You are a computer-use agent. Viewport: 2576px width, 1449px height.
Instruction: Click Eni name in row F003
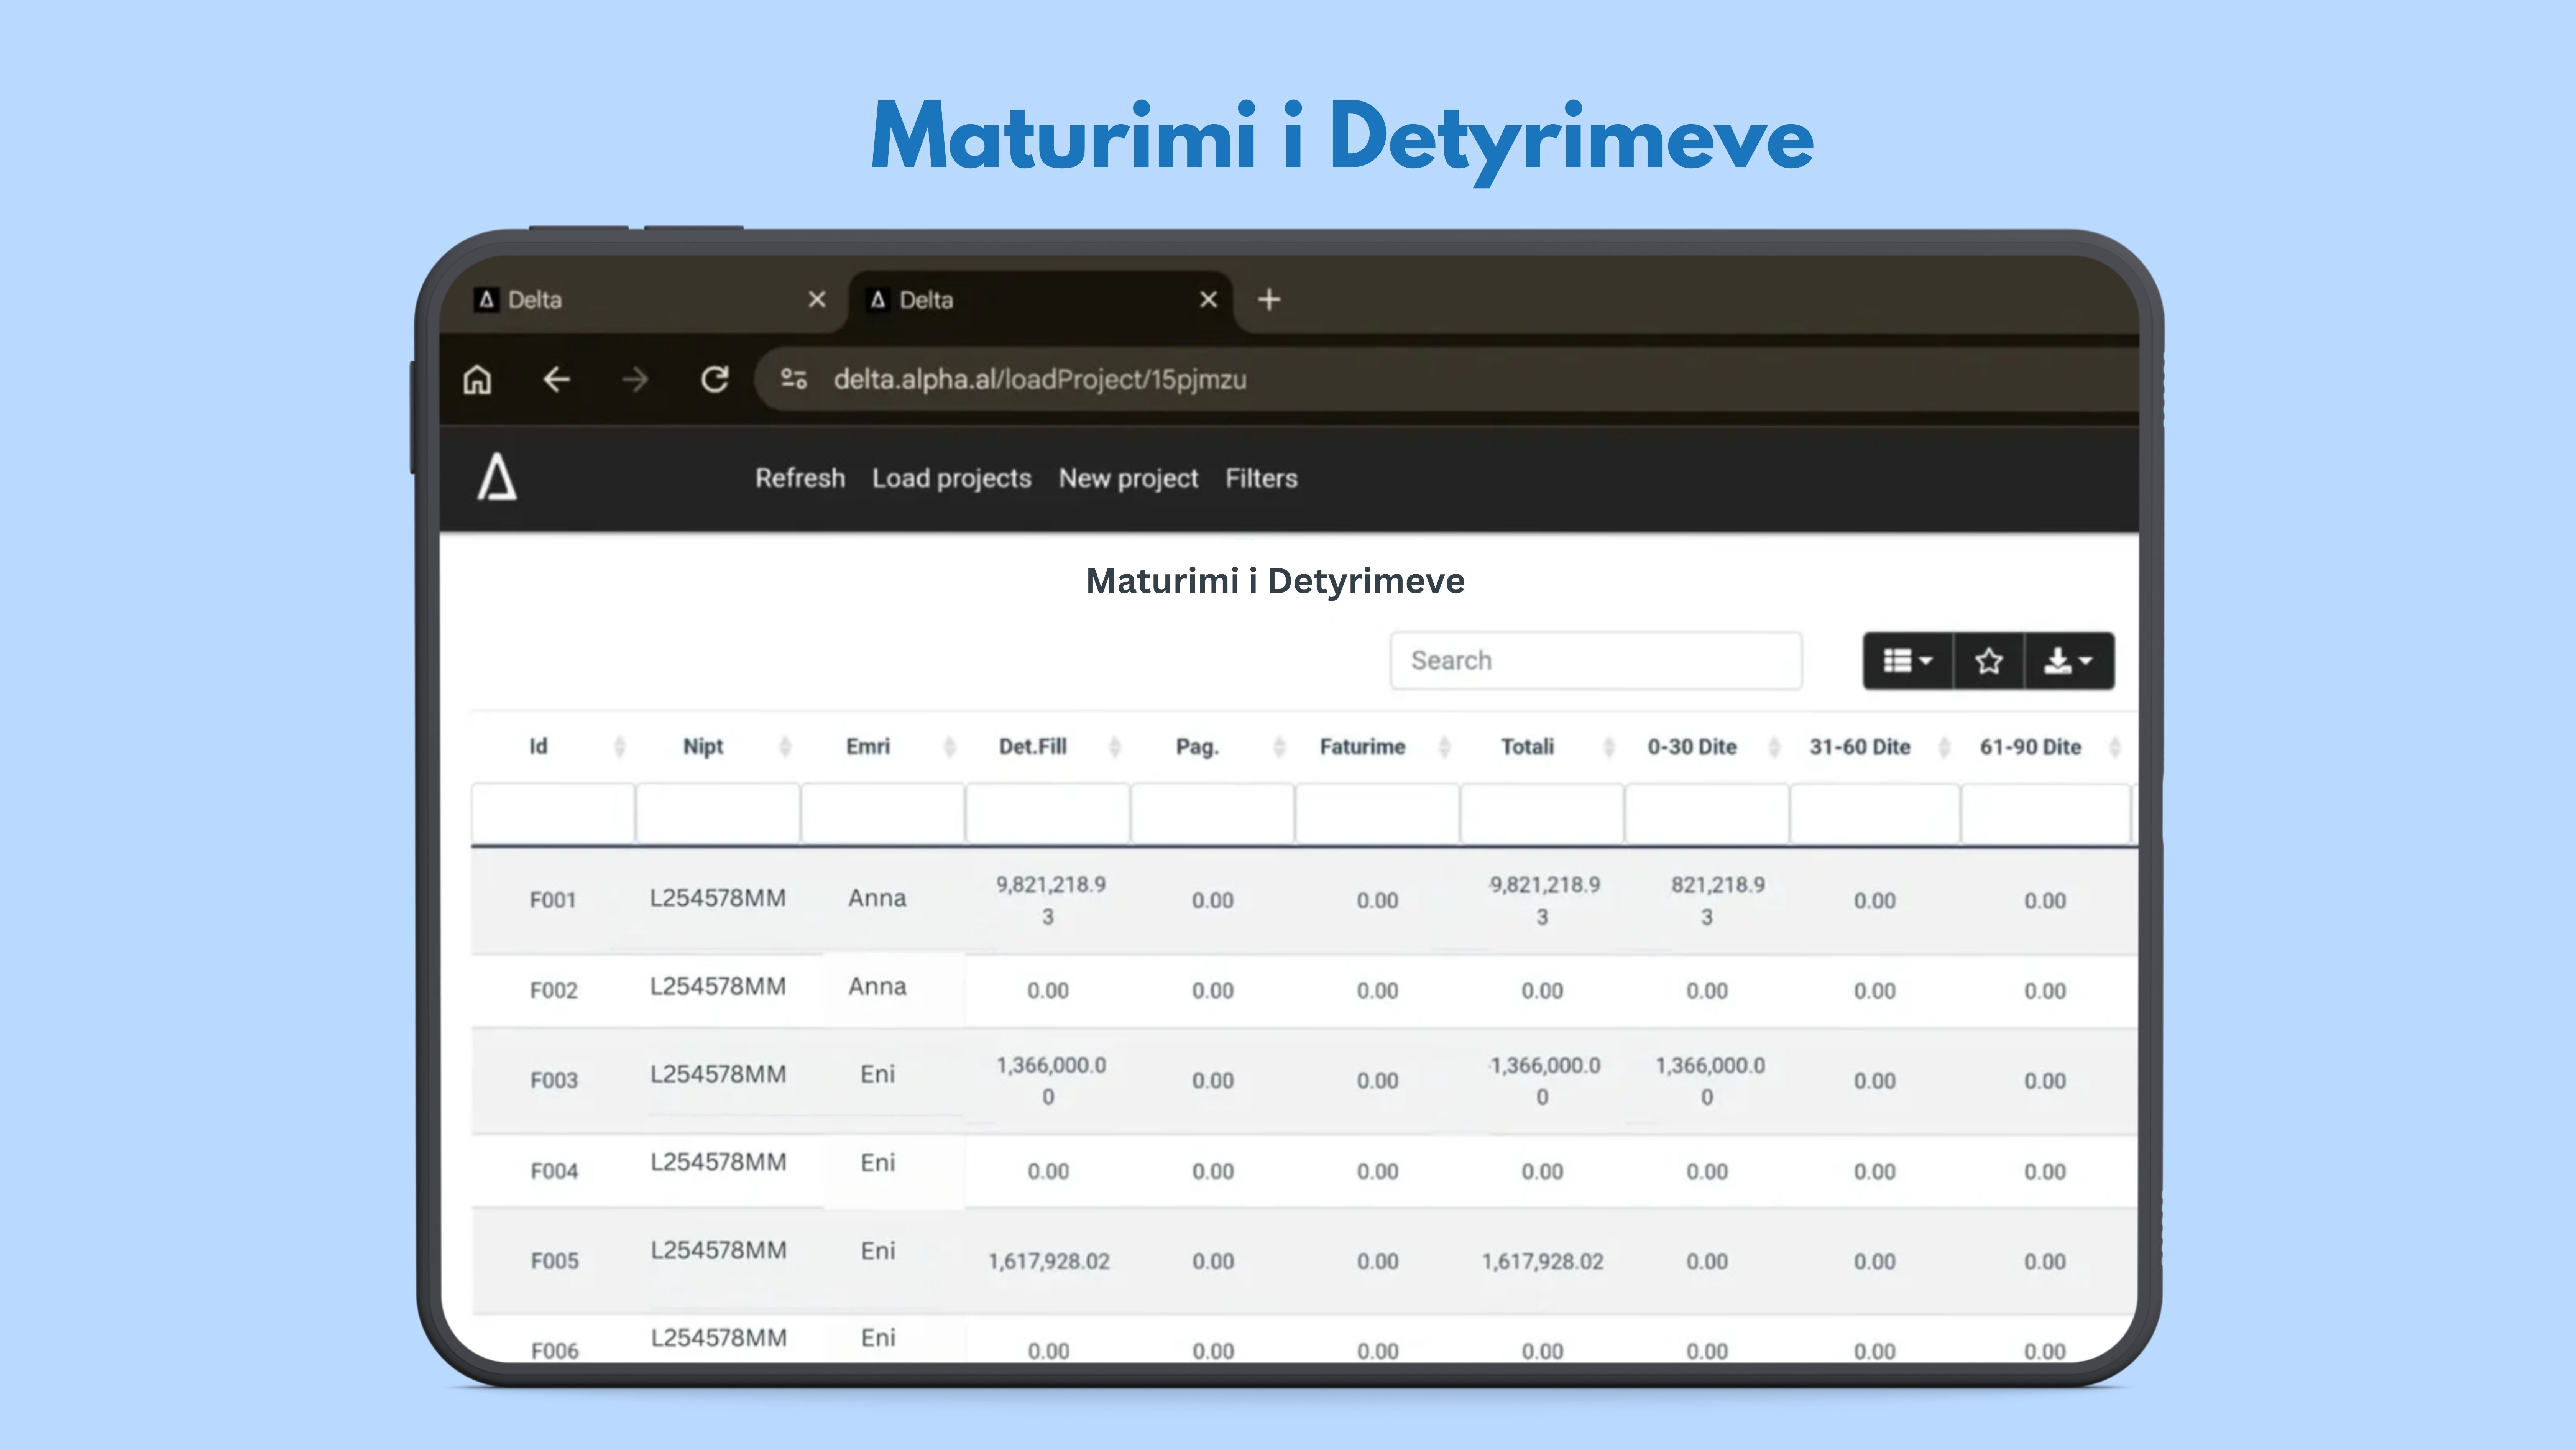pos(878,1074)
